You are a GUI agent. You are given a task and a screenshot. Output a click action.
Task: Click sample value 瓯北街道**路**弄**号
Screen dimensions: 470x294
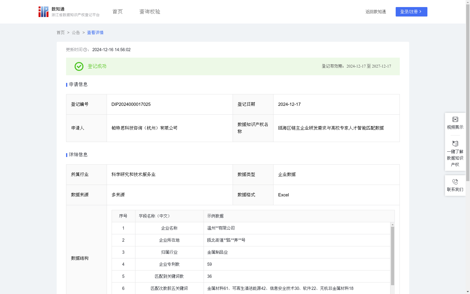pyautogui.click(x=226, y=240)
